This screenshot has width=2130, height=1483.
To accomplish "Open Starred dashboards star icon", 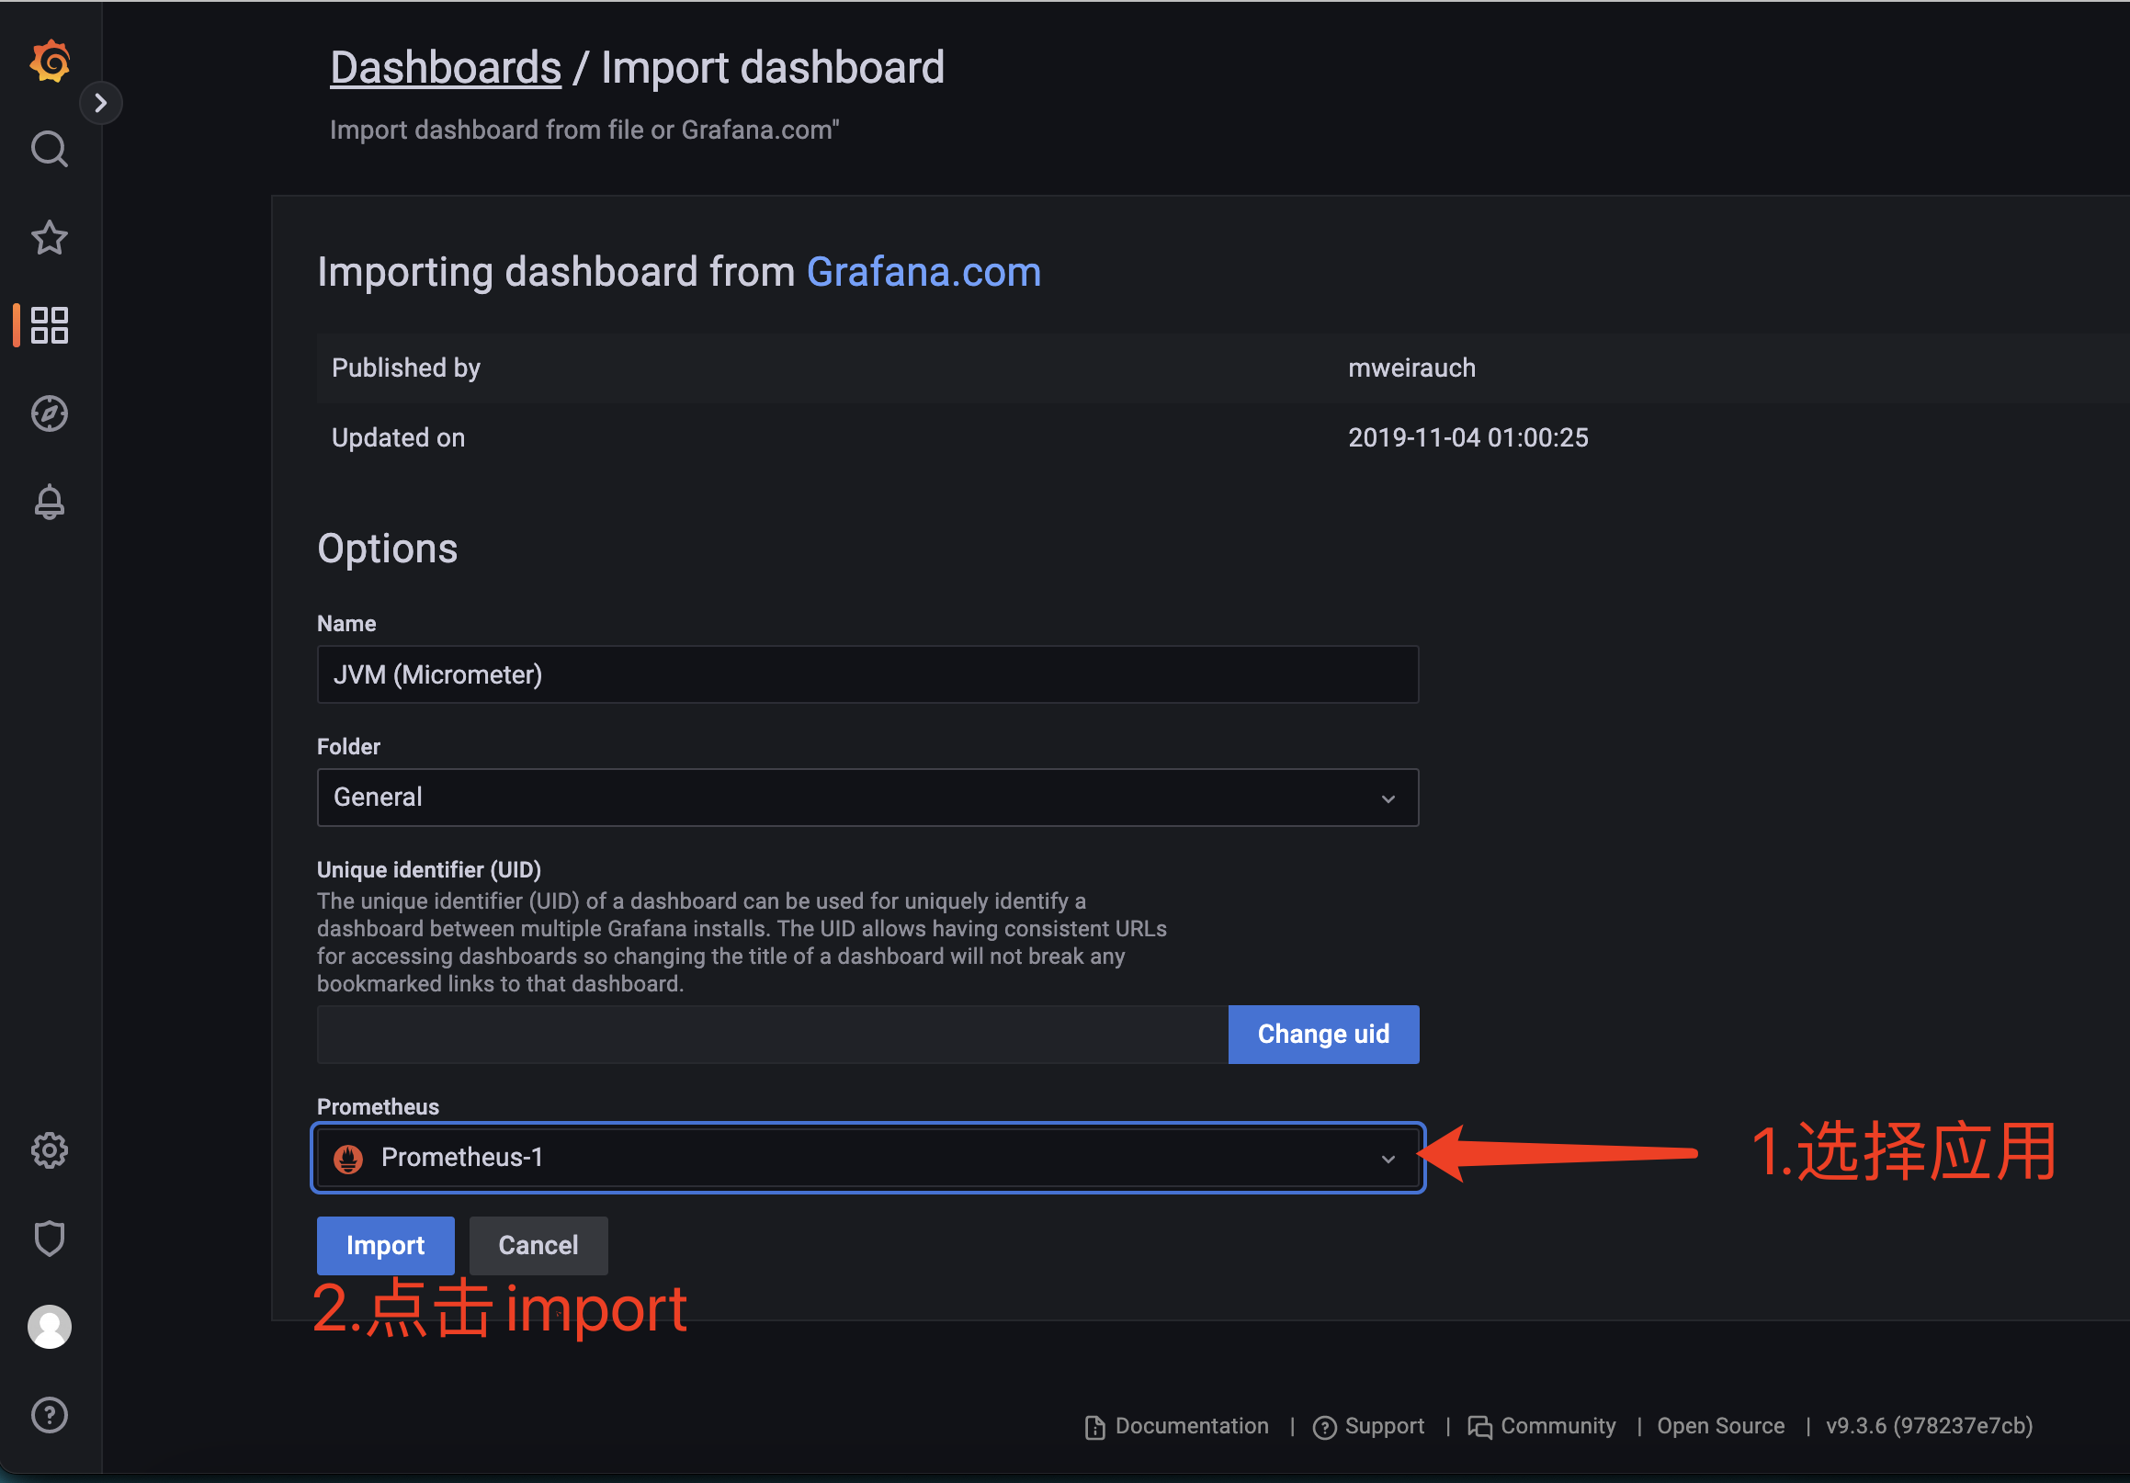I will 51,237.
